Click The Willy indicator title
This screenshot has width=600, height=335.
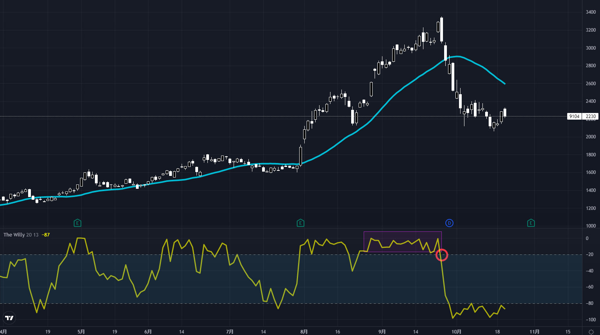[14, 235]
